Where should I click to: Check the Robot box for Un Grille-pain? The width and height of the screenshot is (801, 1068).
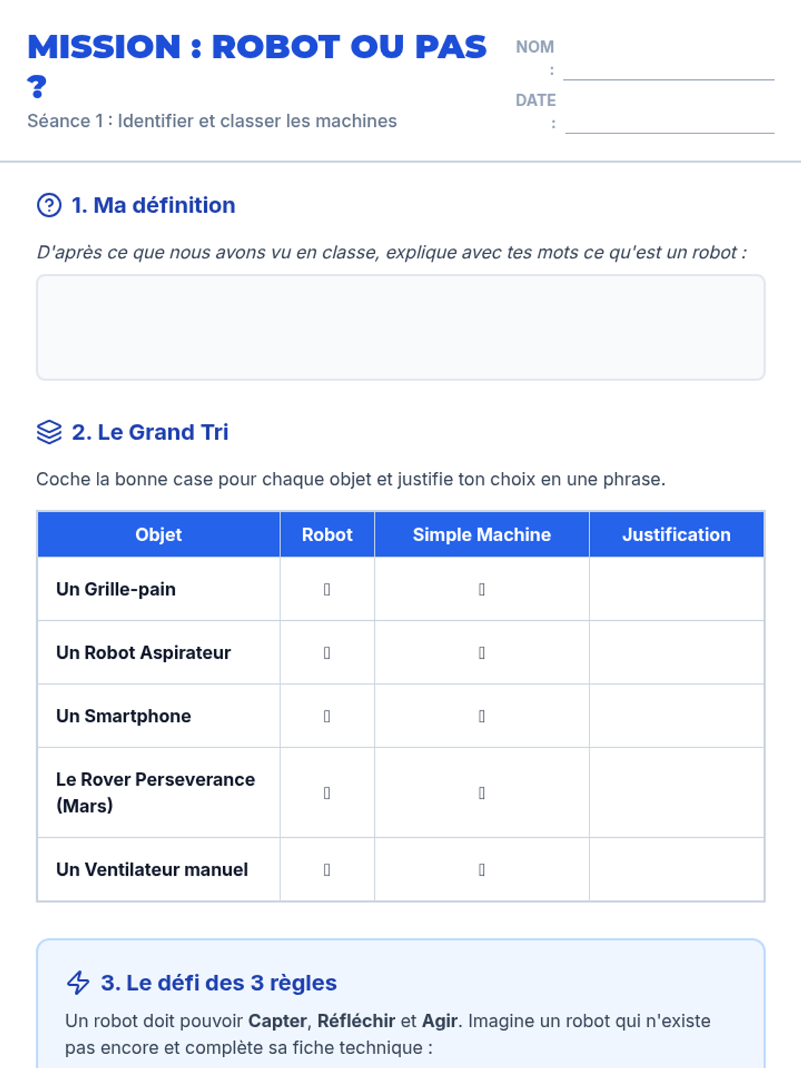click(x=327, y=589)
